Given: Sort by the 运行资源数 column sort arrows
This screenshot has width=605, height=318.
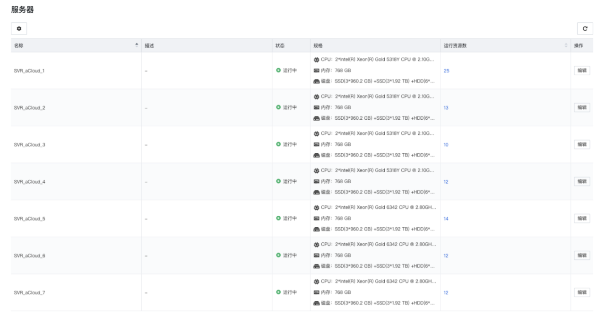Looking at the screenshot, I should click(566, 45).
